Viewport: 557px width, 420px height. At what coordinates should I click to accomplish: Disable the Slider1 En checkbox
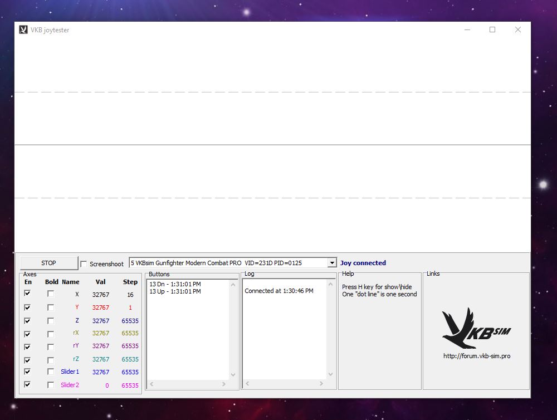point(27,372)
